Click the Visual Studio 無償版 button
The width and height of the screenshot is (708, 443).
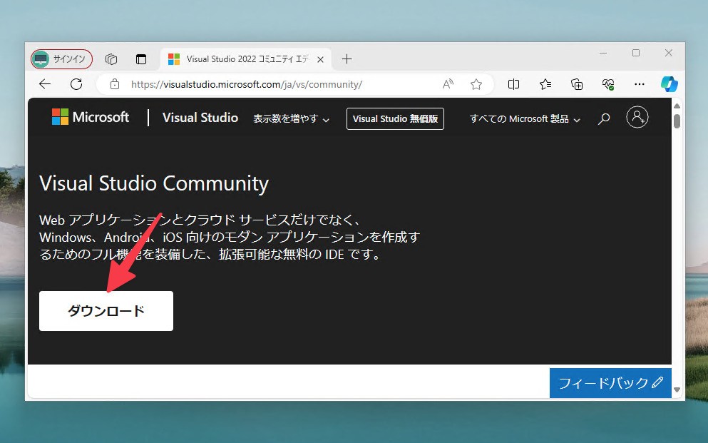395,118
